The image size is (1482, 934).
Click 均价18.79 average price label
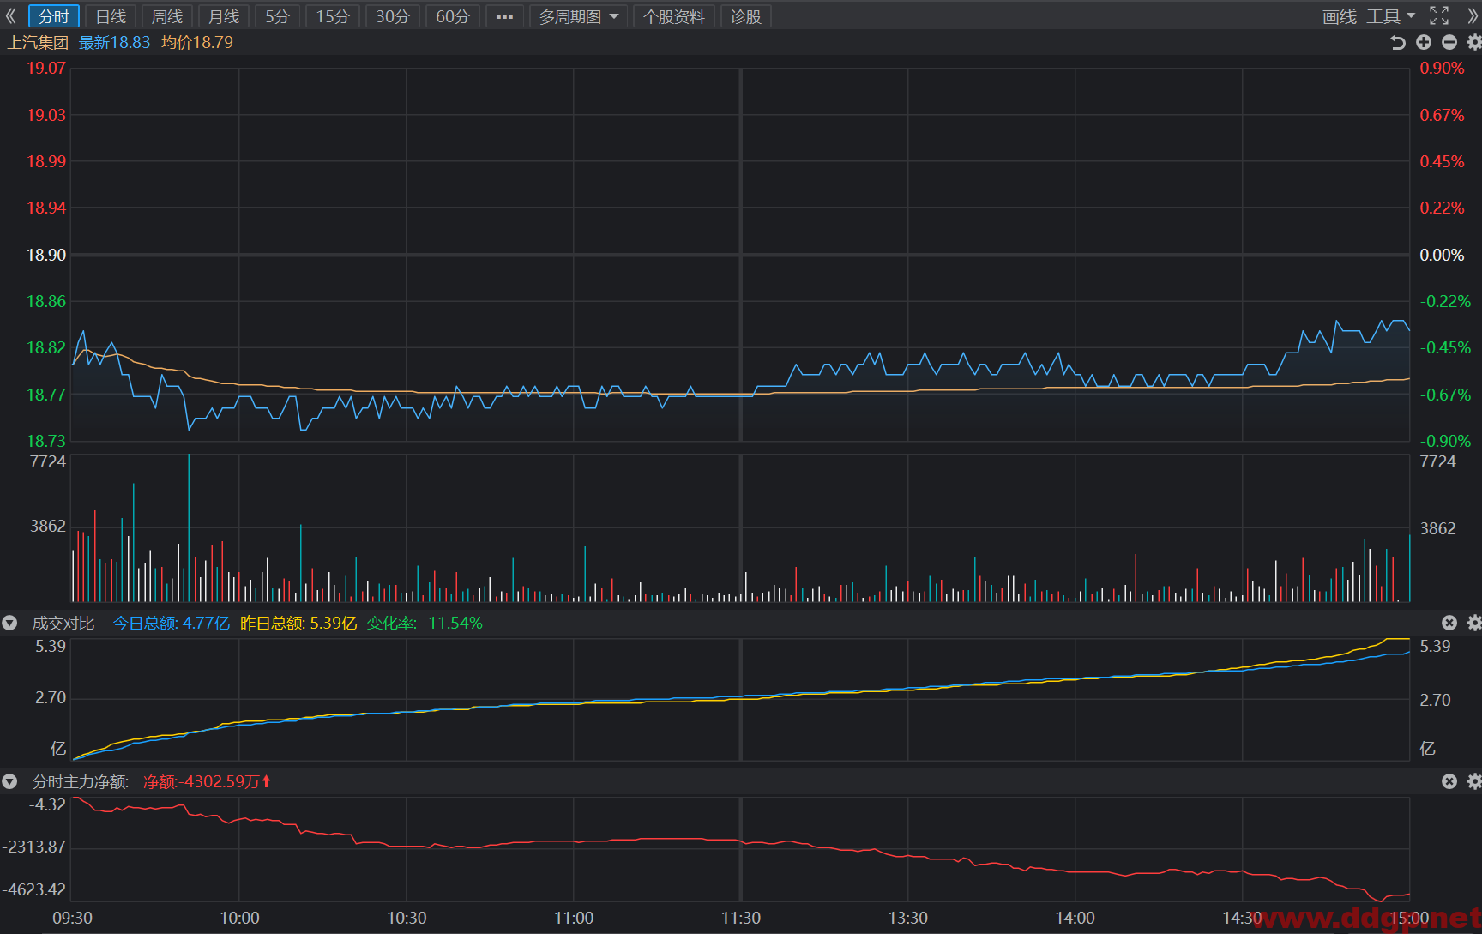pyautogui.click(x=197, y=42)
